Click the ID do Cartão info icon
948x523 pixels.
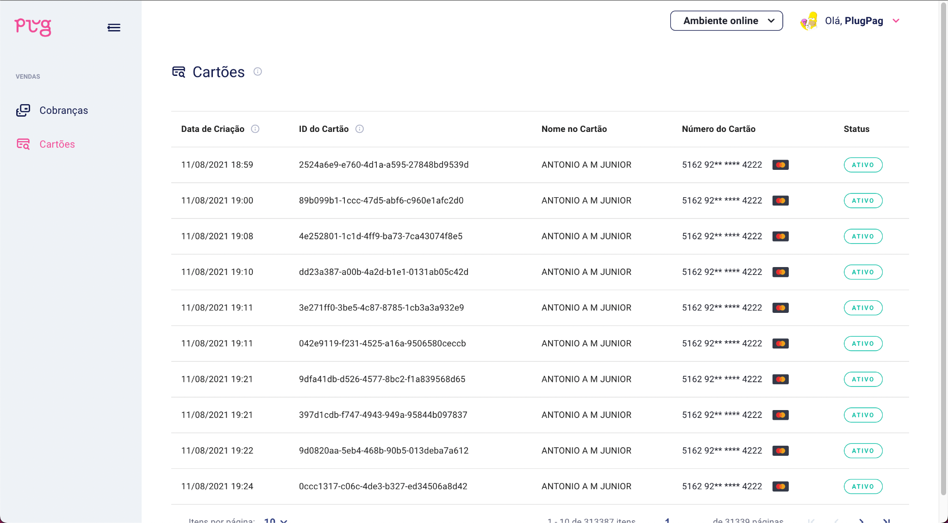(360, 129)
